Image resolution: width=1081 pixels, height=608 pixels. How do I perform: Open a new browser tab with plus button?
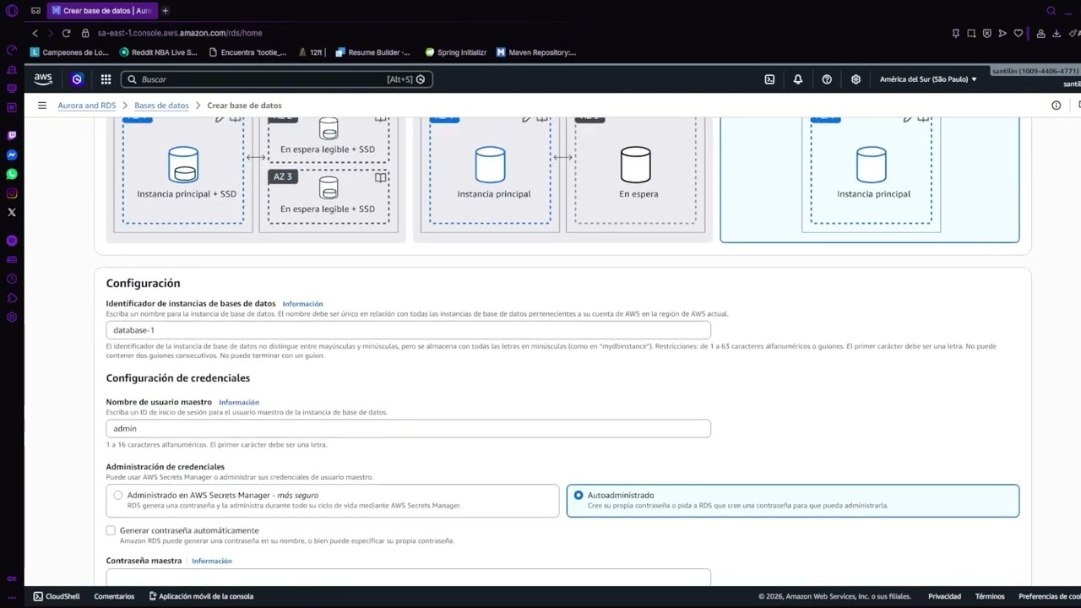coord(165,11)
